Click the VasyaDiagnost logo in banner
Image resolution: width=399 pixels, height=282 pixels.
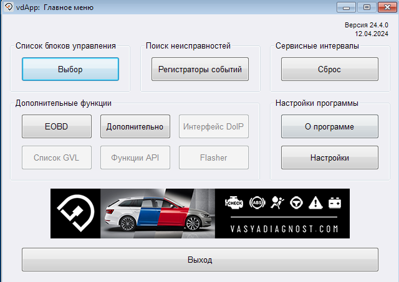point(75,213)
